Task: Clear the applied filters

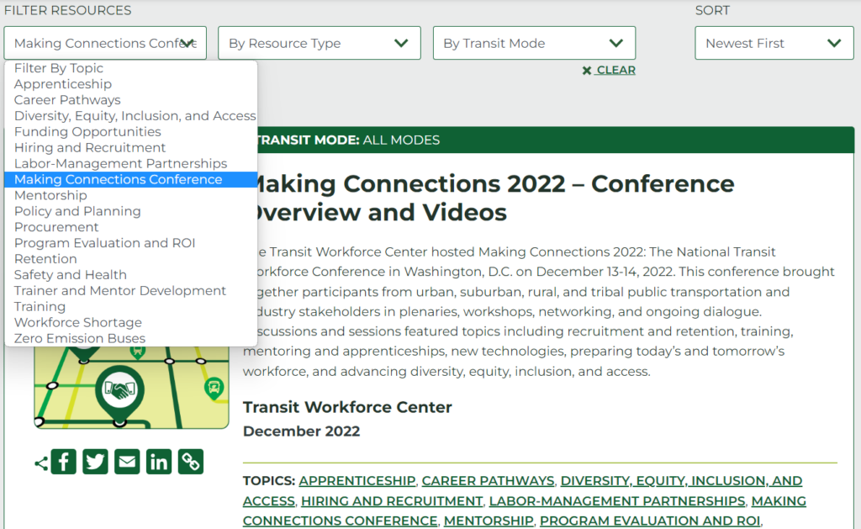Action: [609, 71]
